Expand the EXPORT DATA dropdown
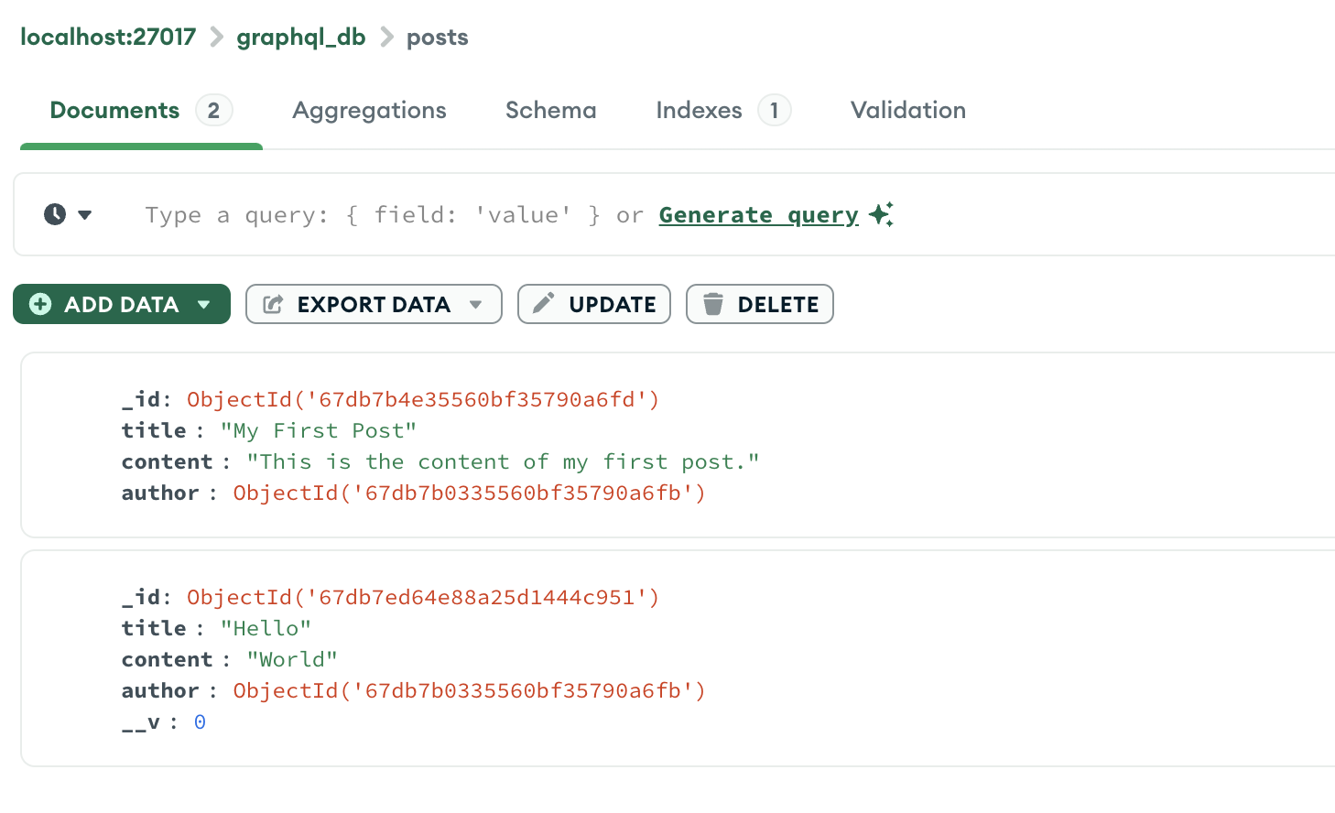The width and height of the screenshot is (1335, 813). (477, 304)
